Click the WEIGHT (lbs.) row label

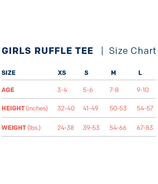(x=21, y=128)
